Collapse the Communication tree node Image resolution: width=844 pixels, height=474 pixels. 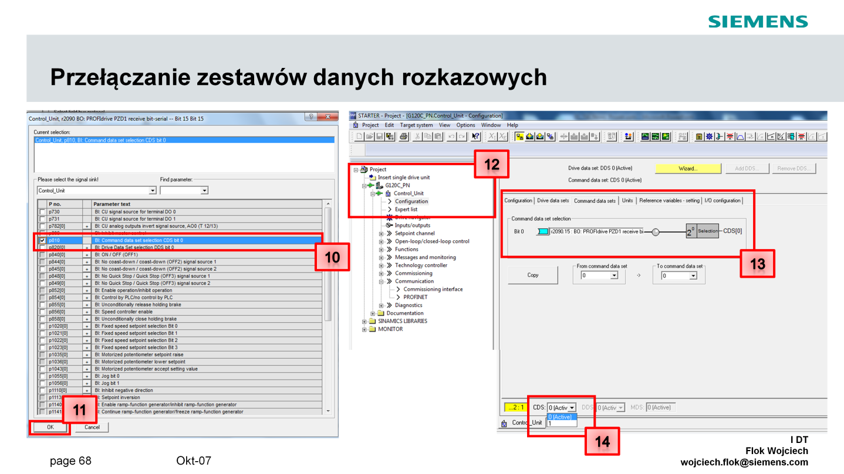pyautogui.click(x=381, y=281)
